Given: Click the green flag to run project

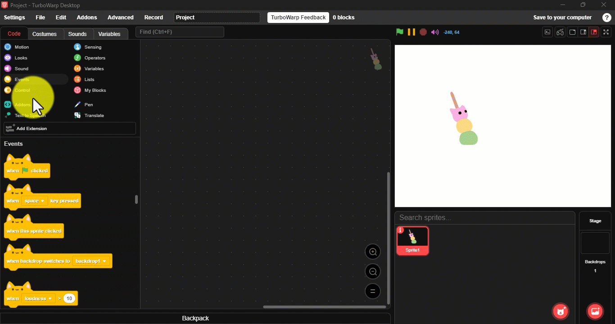Looking at the screenshot, I should pos(399,32).
